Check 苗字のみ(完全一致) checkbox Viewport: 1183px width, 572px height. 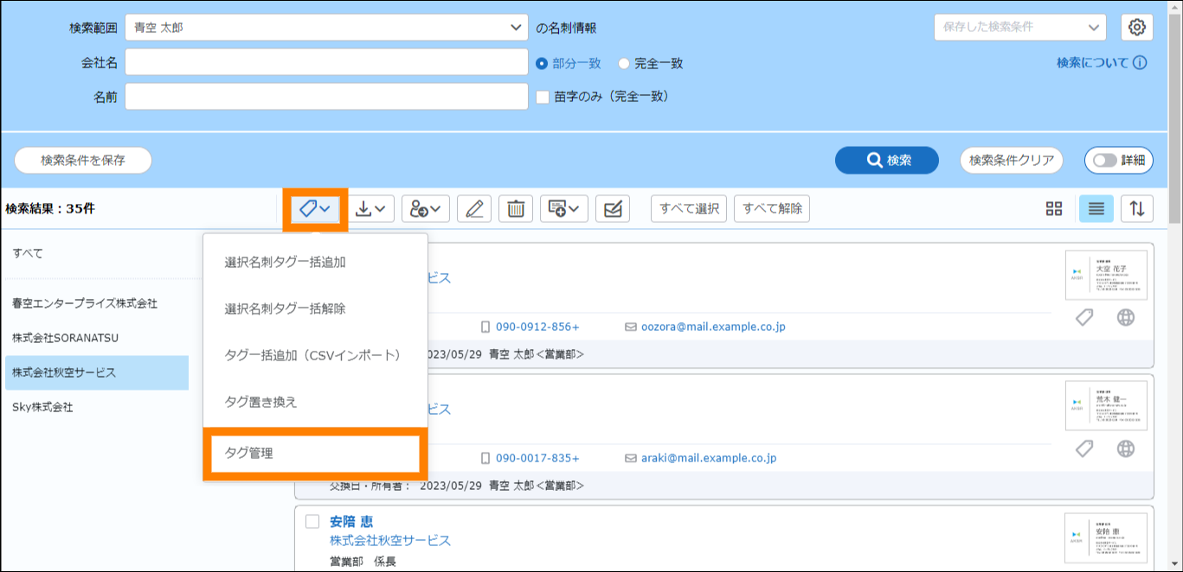(543, 97)
